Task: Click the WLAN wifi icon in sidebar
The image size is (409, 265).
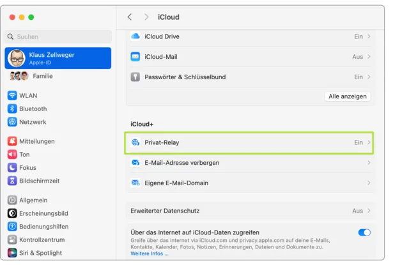Action: coord(12,95)
